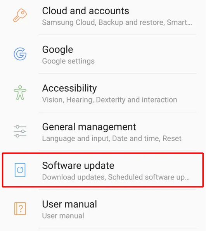Image resolution: width=206 pixels, height=231 pixels.
Task: Tap the orange key Cloud and accounts icon
Action: pyautogui.click(x=20, y=15)
